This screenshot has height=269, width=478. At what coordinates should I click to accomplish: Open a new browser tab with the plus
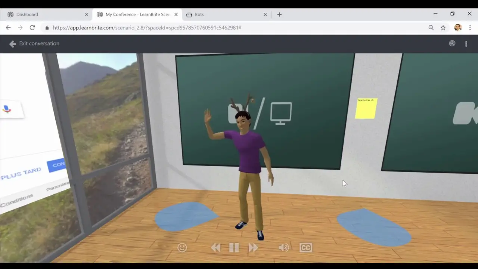(x=279, y=14)
